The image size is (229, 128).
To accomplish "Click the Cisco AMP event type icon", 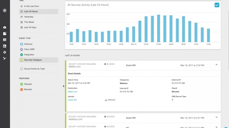I will [x=22, y=49].
